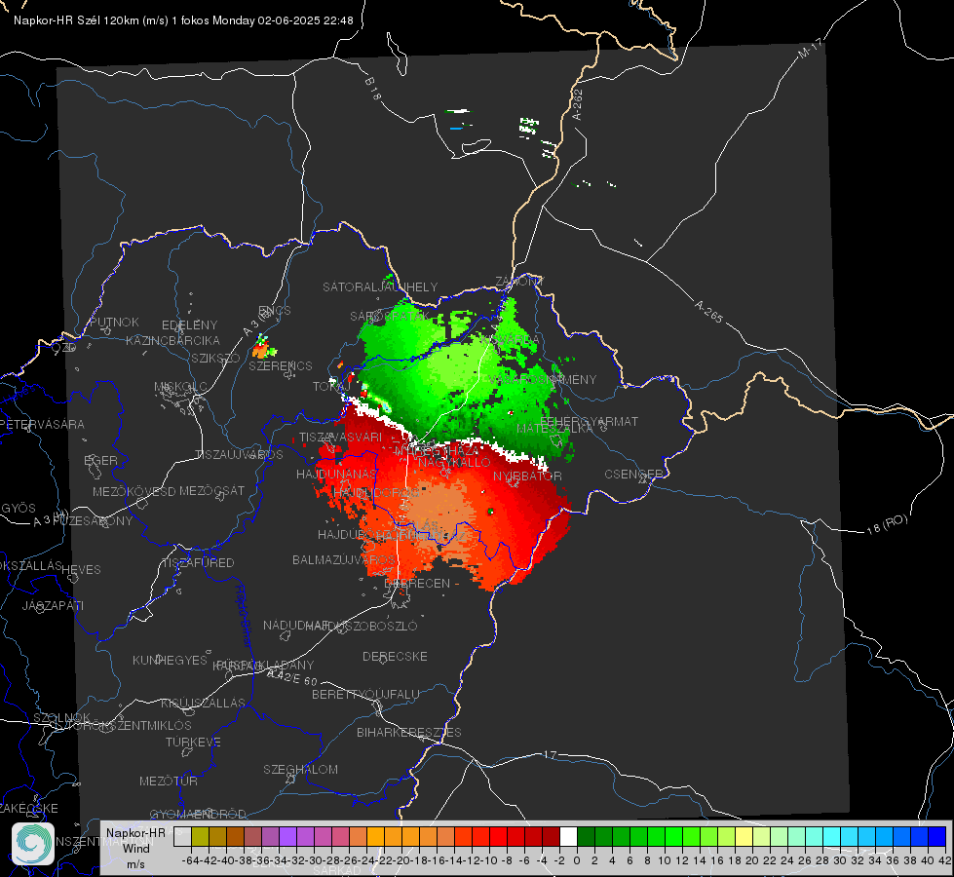Click the ZÁHONY city label

click(519, 282)
